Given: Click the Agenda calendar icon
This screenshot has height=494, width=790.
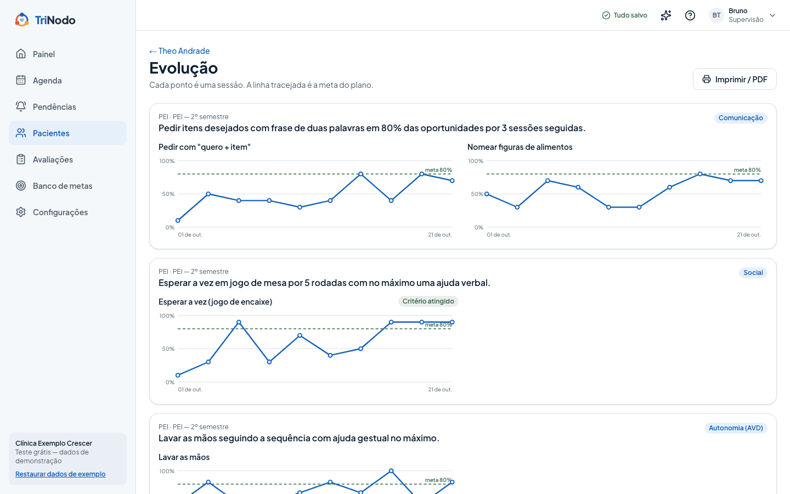Looking at the screenshot, I should tap(21, 80).
